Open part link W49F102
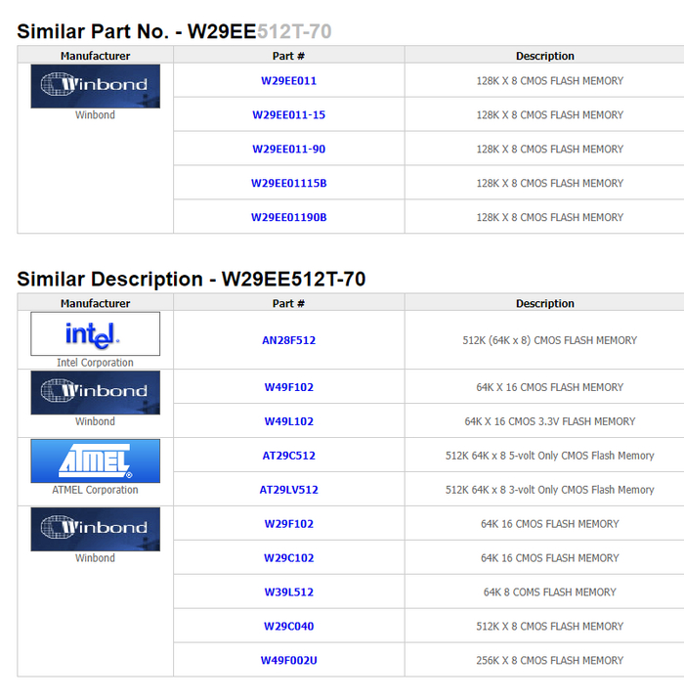The width and height of the screenshot is (684, 700). tap(288, 387)
